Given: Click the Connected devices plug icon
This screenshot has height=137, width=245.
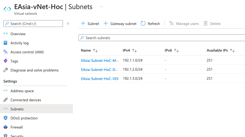Looking at the screenshot, I should coord(5,100).
